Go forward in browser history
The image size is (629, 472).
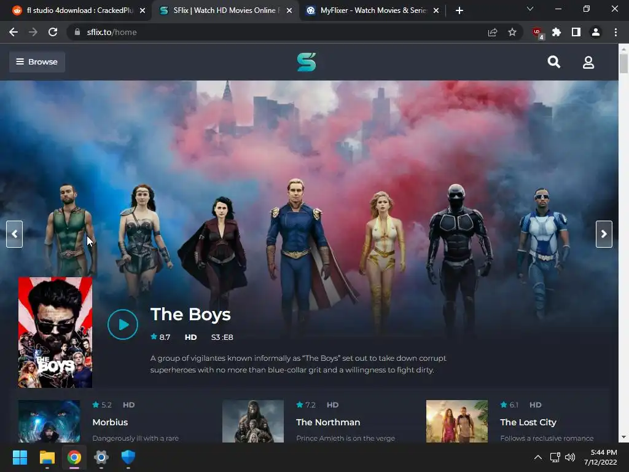[33, 32]
